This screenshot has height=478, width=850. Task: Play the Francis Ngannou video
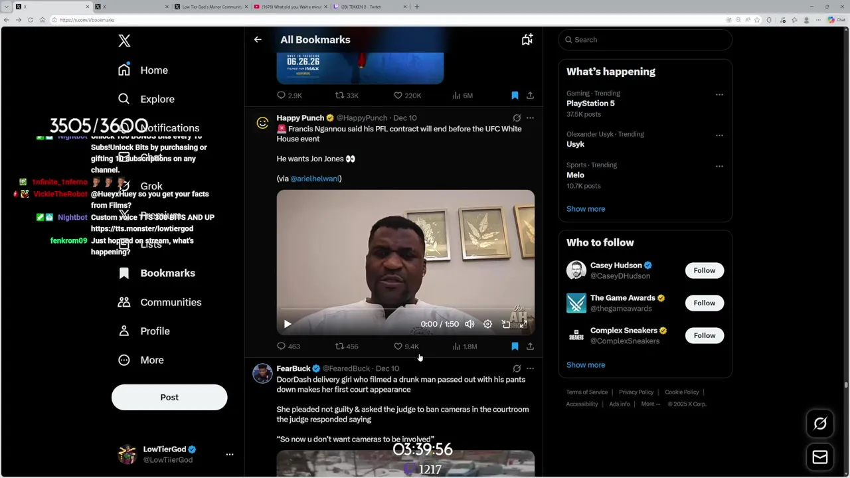(288, 324)
